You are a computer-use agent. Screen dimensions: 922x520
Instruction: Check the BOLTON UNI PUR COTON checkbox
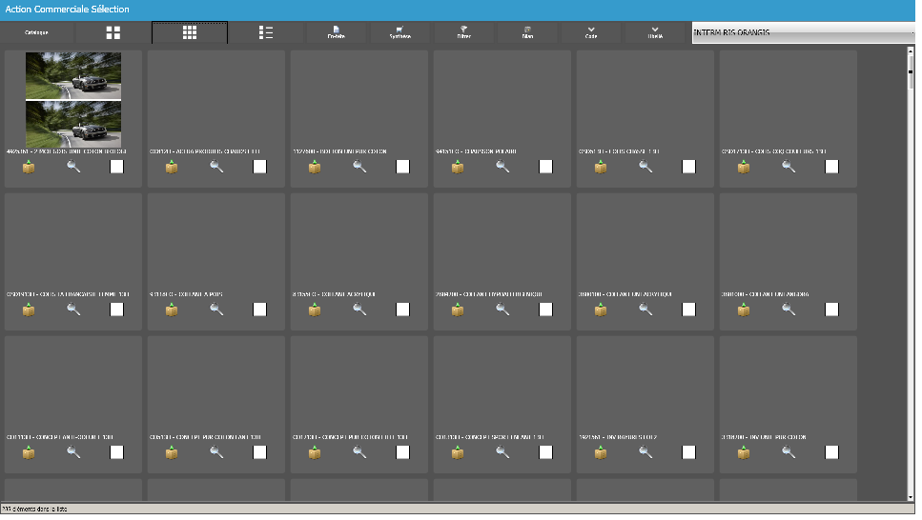[x=402, y=167]
